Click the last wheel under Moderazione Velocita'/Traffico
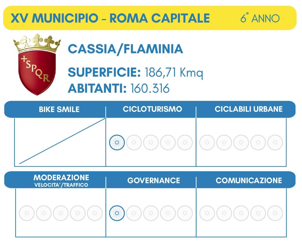This screenshot has width=302, height=246. click(95, 213)
